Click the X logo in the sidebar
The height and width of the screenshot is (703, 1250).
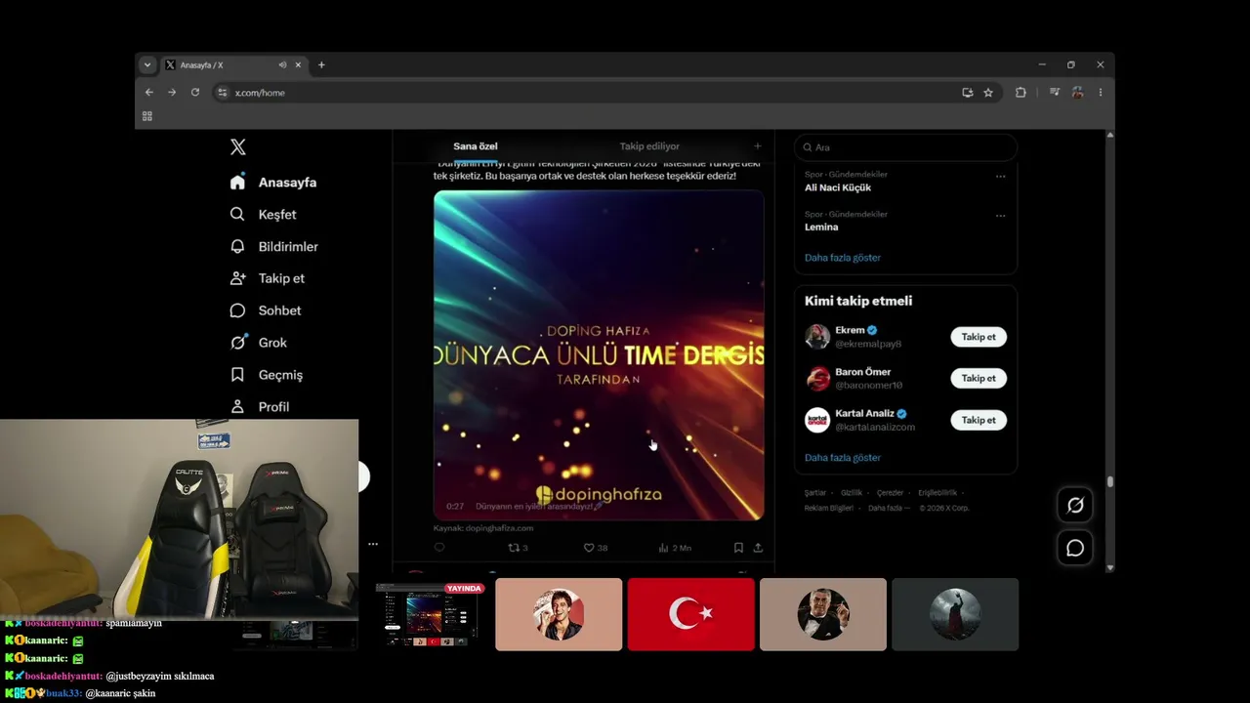pyautogui.click(x=238, y=147)
